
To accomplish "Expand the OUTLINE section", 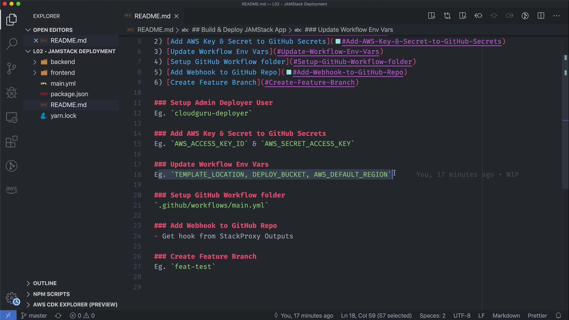I will pyautogui.click(x=44, y=283).
